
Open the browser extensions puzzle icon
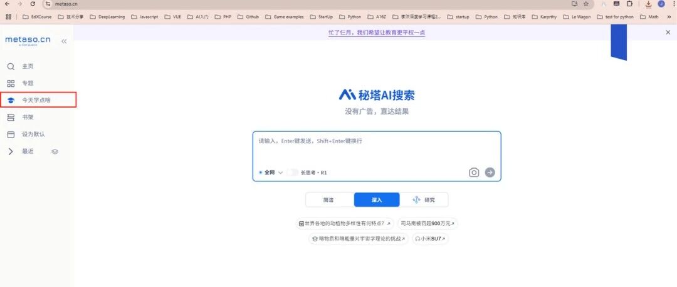(629, 4)
